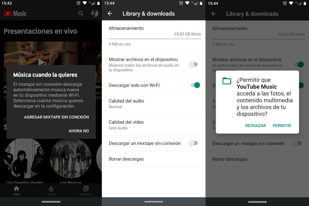Toggle Descargar un mixtape sin conexión
309x206 pixels.
(193, 143)
